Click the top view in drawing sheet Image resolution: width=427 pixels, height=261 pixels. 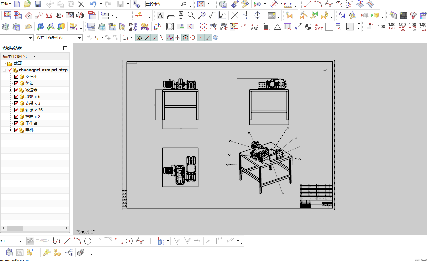coord(180,167)
